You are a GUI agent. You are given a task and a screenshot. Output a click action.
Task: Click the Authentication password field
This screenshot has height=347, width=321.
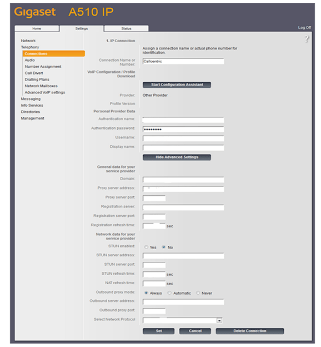(x=183, y=129)
